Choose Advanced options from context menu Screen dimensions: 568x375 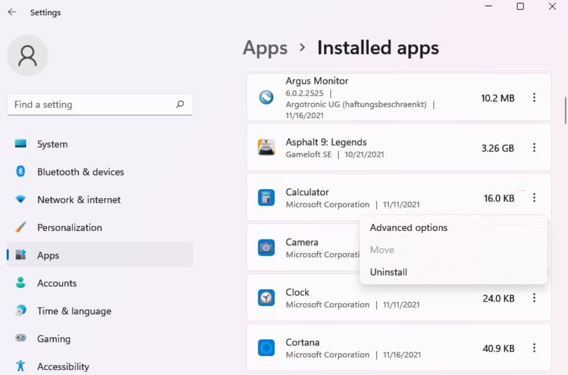409,228
